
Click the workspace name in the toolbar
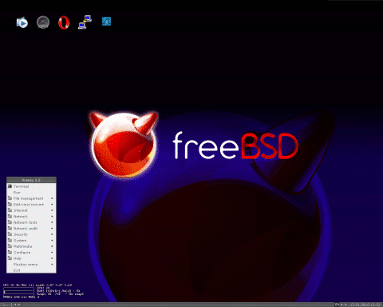click(x=6, y=305)
